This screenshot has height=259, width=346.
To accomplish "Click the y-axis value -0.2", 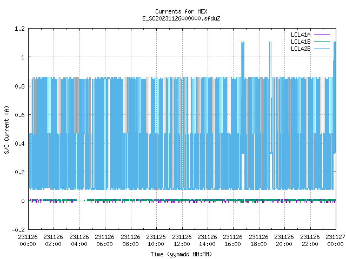I will (18, 230).
